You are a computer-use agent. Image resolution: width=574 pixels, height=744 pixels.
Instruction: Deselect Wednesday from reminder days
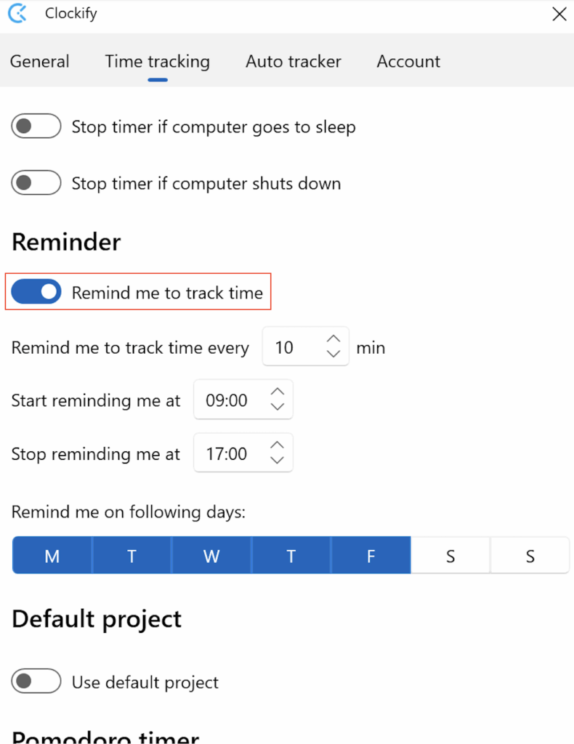click(211, 556)
